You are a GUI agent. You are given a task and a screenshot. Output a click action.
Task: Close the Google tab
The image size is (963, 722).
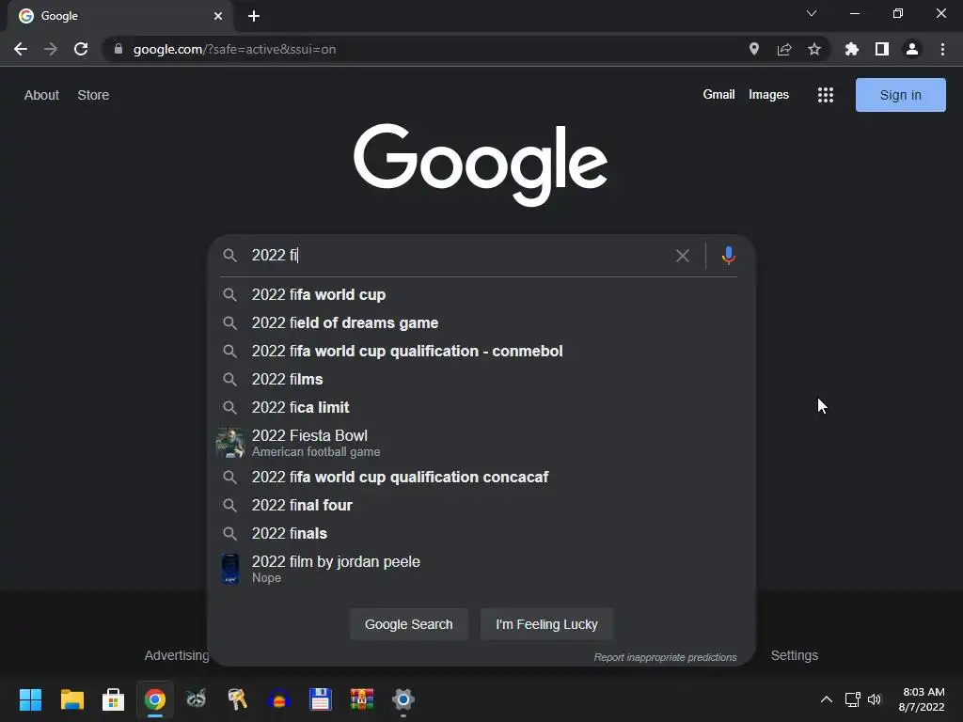pyautogui.click(x=218, y=16)
